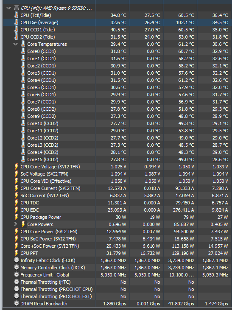Screen dimensions: 232x310
Task: Click icon of Thermal Throttling (HTC)
Action: tap(17, 282)
